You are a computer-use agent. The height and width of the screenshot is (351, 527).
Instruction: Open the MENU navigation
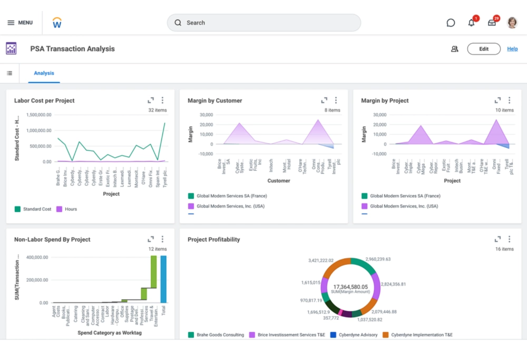pos(20,22)
